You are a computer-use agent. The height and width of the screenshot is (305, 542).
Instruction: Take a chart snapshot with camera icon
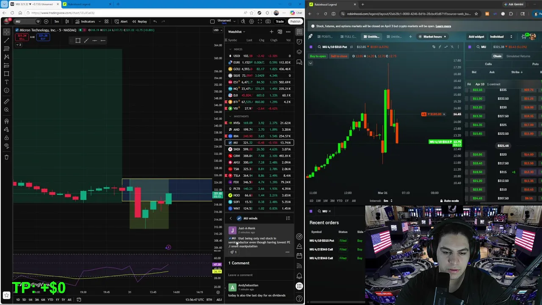coord(268,21)
